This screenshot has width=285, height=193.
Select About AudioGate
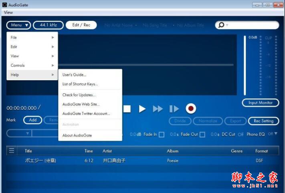(90, 135)
